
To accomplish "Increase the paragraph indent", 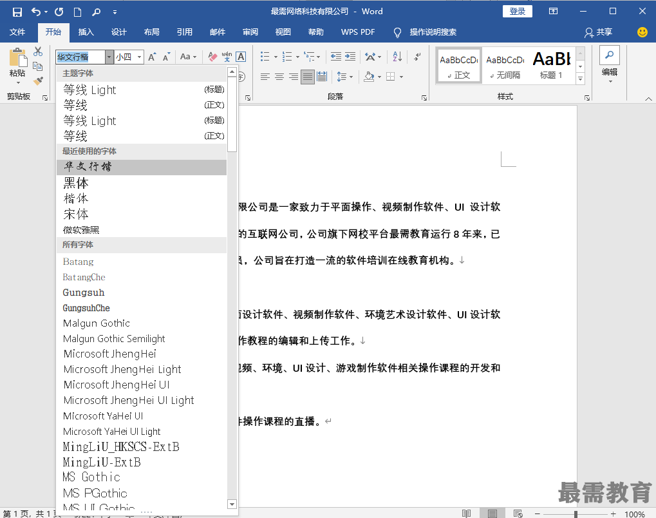I will [350, 57].
